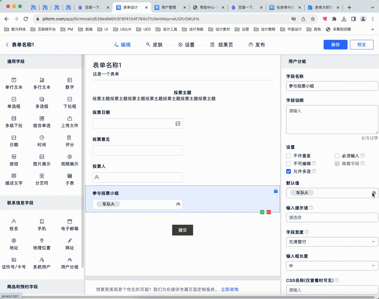Open the 默认值 user group selector
The width and height of the screenshot is (379, 299).
pyautogui.click(x=374, y=193)
